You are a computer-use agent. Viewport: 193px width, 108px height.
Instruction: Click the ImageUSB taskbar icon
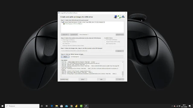click(86, 106)
